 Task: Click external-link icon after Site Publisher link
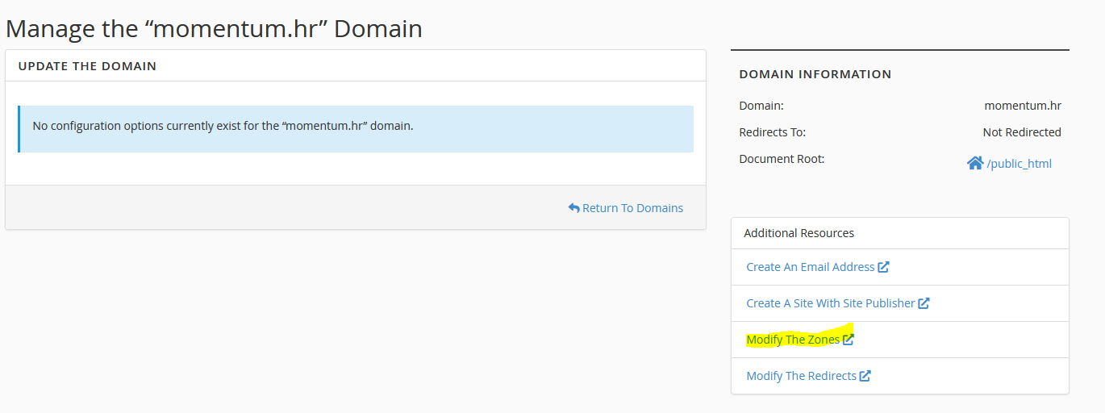pos(924,303)
